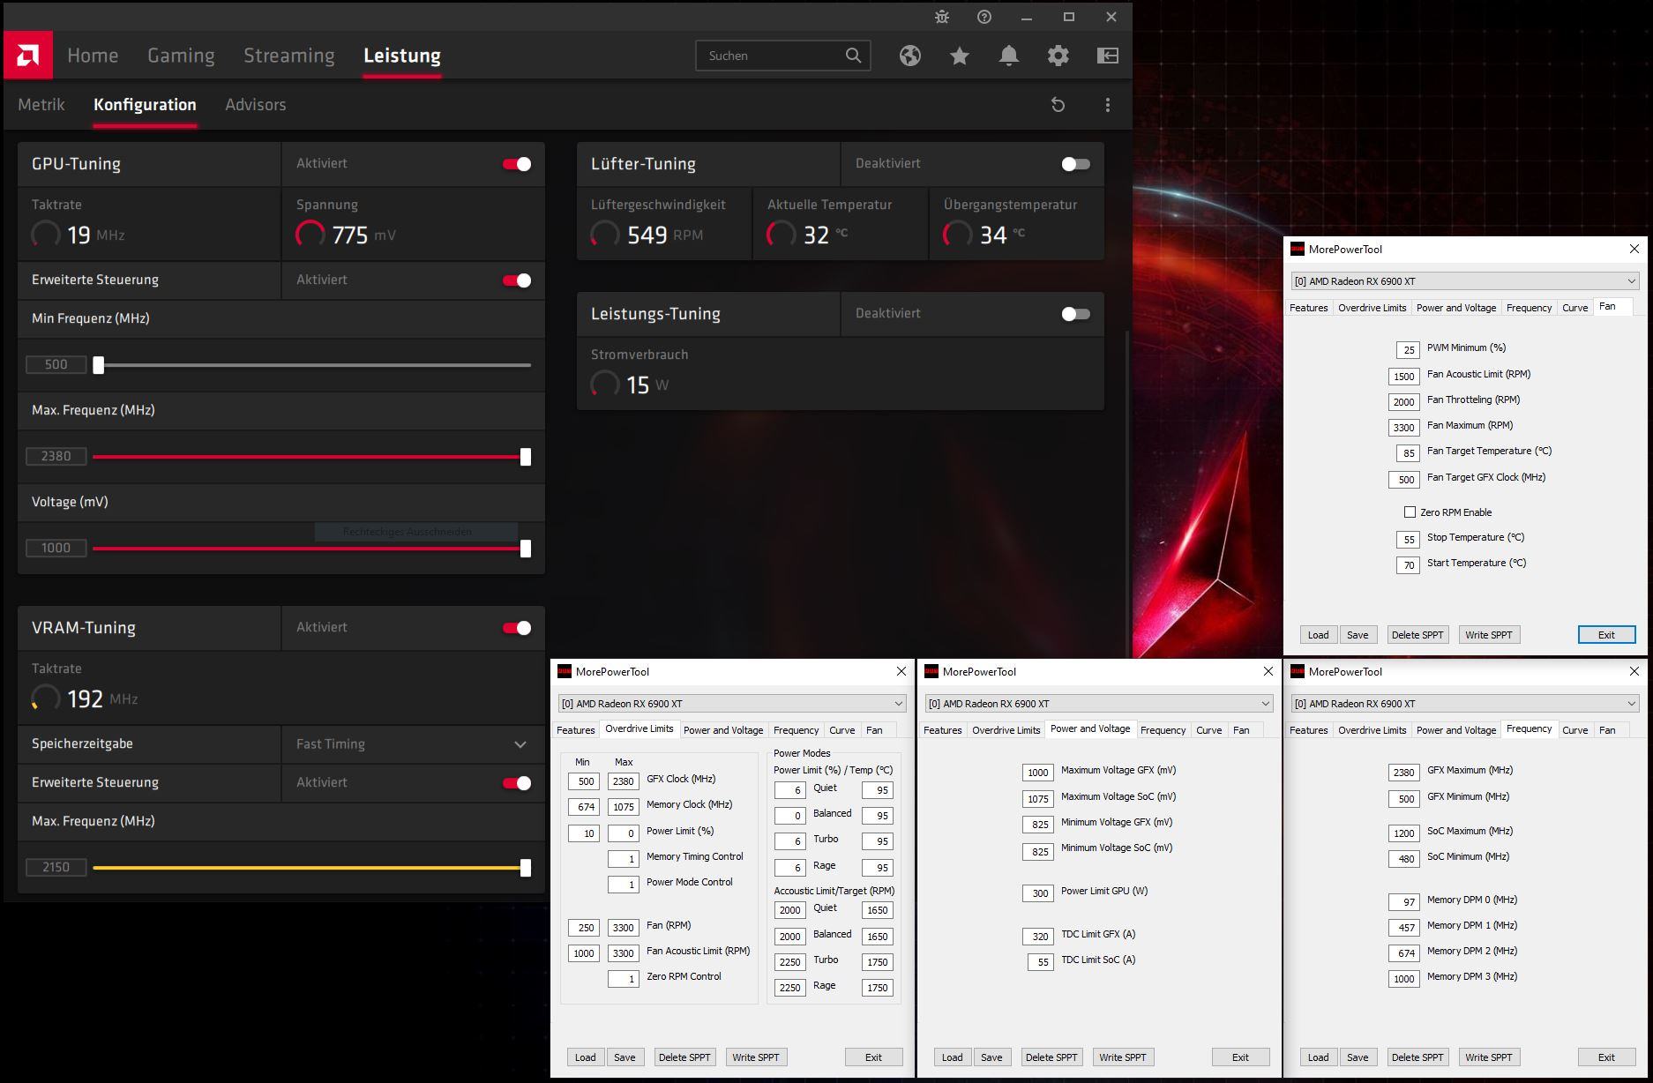
Task: Click the reset arrow icon
Action: tap(1058, 105)
